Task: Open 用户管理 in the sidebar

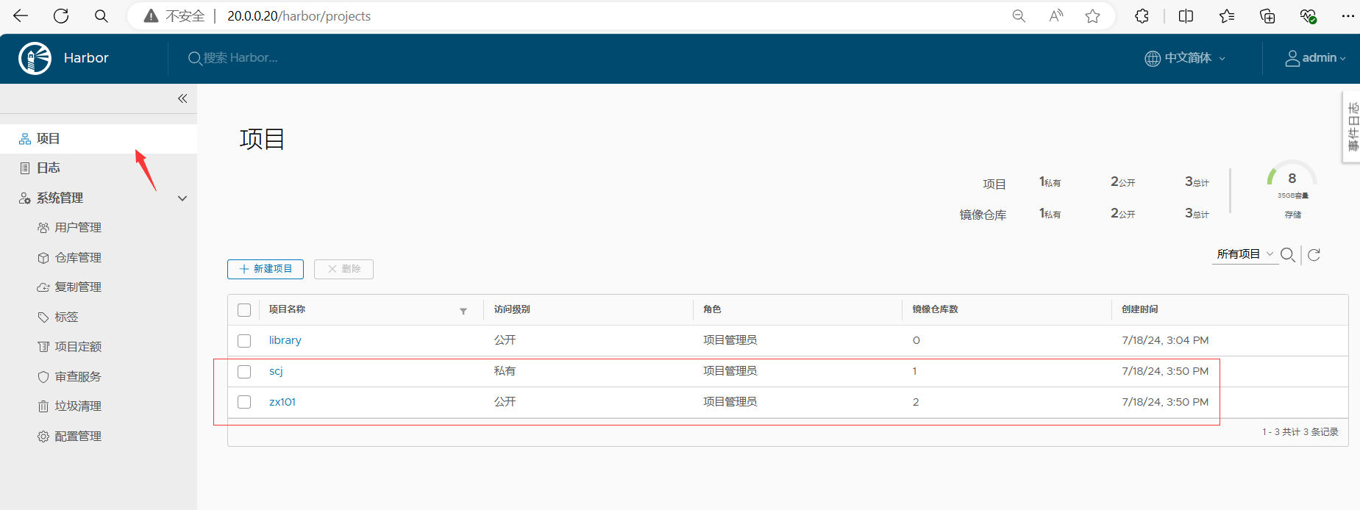Action: [78, 228]
